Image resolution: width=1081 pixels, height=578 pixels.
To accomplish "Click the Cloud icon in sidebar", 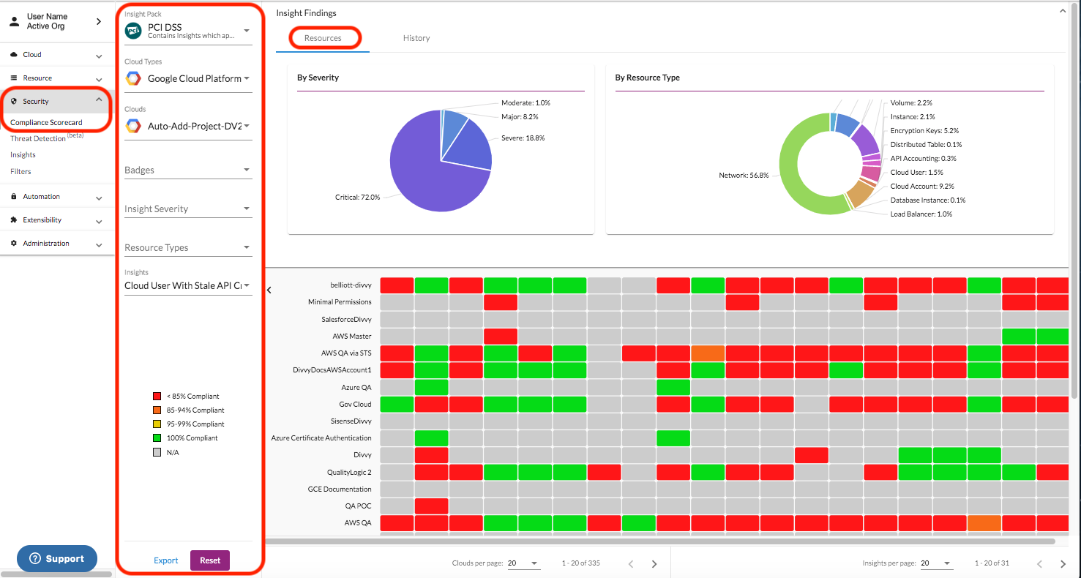I will (15, 55).
